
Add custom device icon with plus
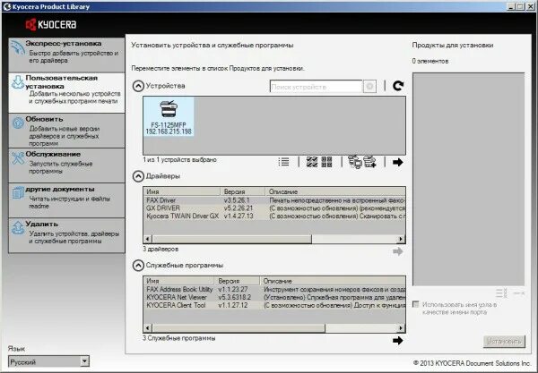(369, 162)
